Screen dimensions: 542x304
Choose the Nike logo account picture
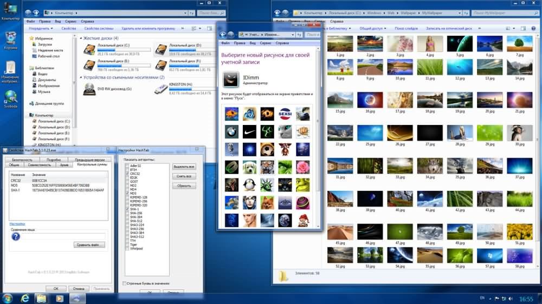250,131
